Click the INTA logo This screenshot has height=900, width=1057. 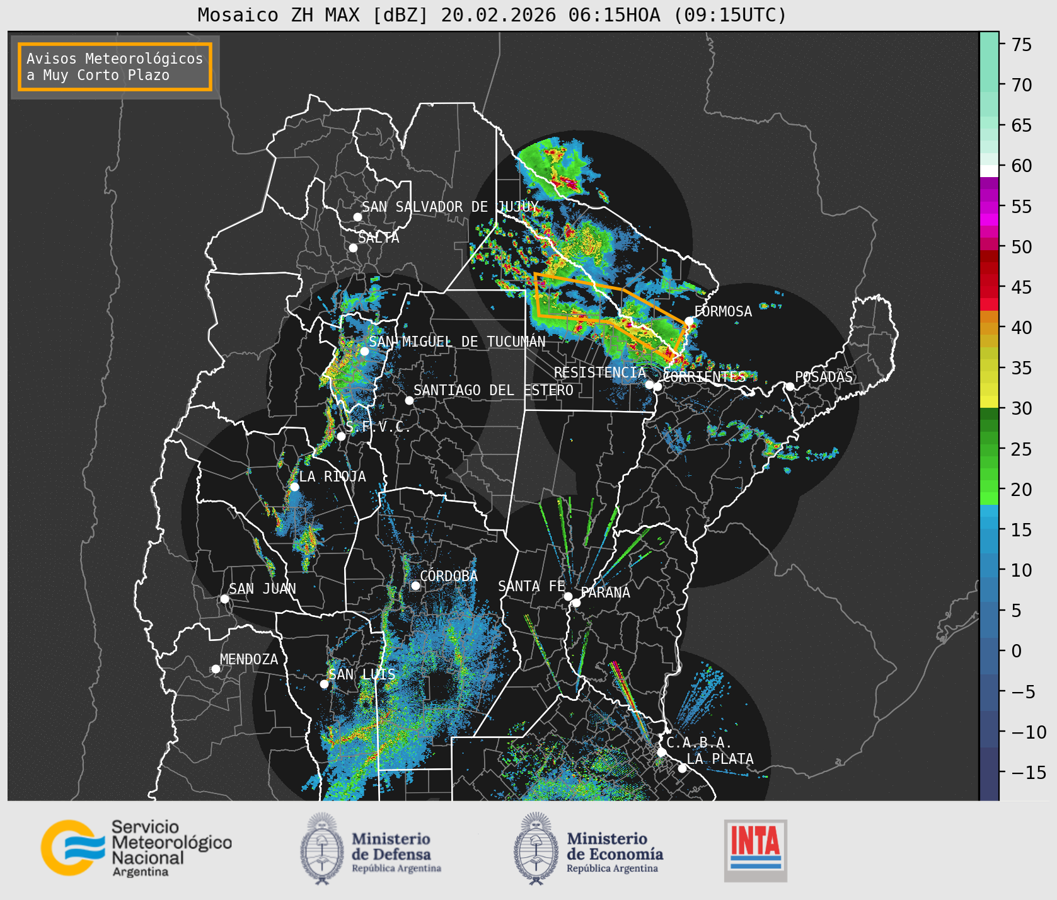(756, 850)
